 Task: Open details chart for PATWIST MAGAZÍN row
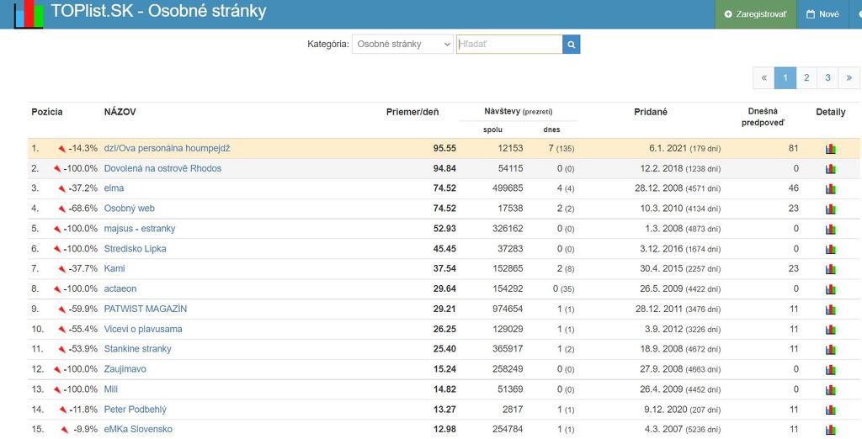tap(830, 309)
